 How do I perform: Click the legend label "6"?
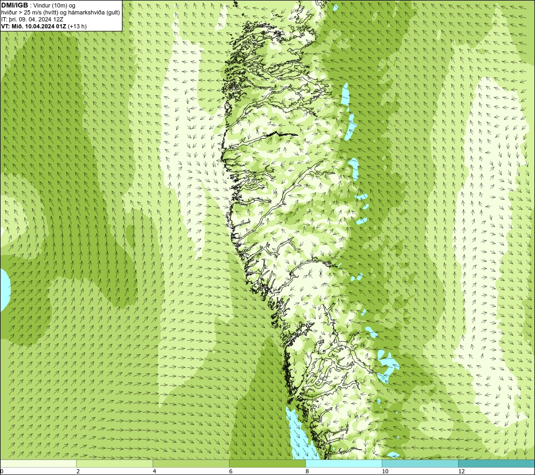(231, 471)
